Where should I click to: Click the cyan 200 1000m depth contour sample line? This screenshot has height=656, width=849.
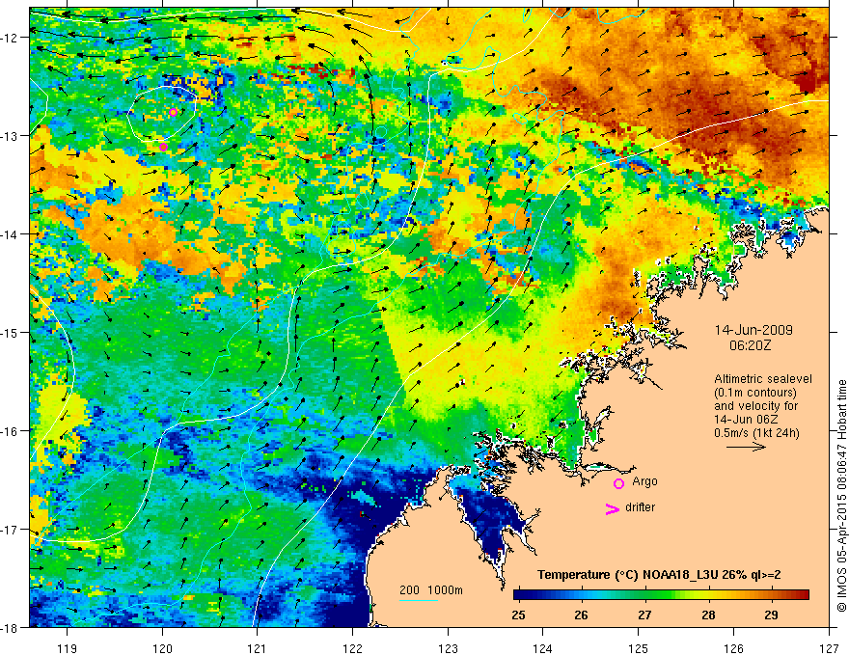pos(419,600)
